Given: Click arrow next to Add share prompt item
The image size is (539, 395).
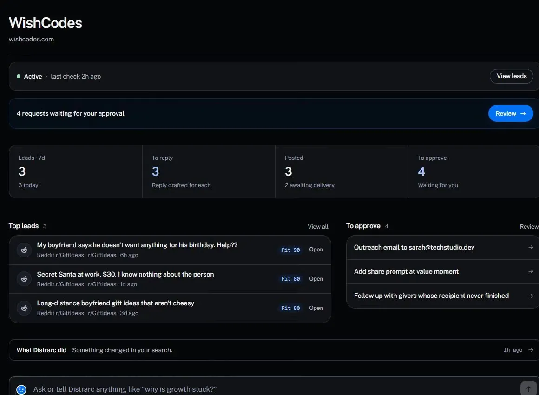Looking at the screenshot, I should (x=531, y=271).
